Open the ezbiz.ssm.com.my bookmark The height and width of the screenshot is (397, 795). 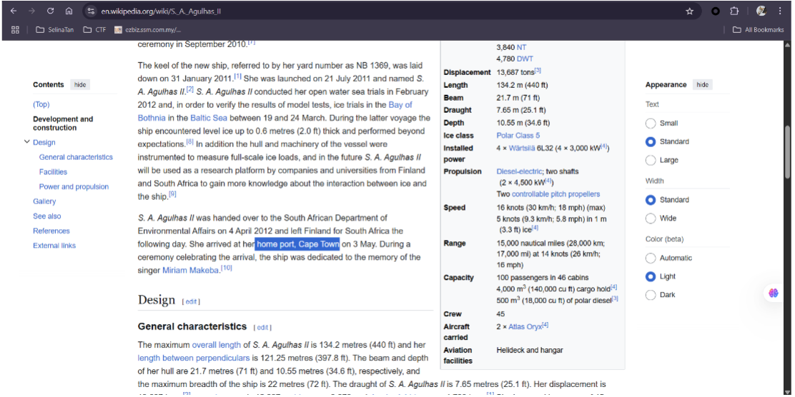(147, 30)
